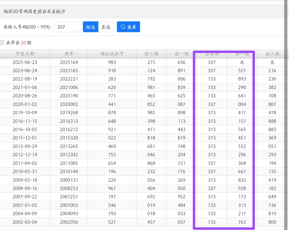The height and width of the screenshot is (230, 289).
Task: Click date cell 2015-12-01
Action: click(x=25, y=138)
